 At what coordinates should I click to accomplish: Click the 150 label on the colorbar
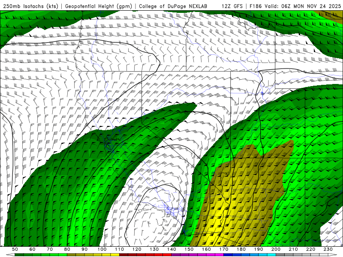pos(189,249)
